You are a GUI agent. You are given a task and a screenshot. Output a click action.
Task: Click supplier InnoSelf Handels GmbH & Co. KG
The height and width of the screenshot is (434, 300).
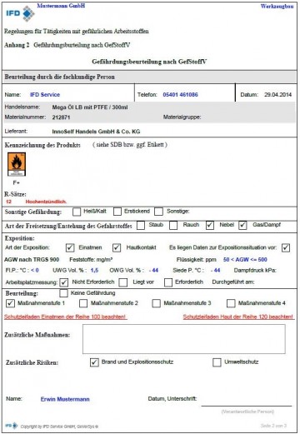pyautogui.click(x=96, y=132)
